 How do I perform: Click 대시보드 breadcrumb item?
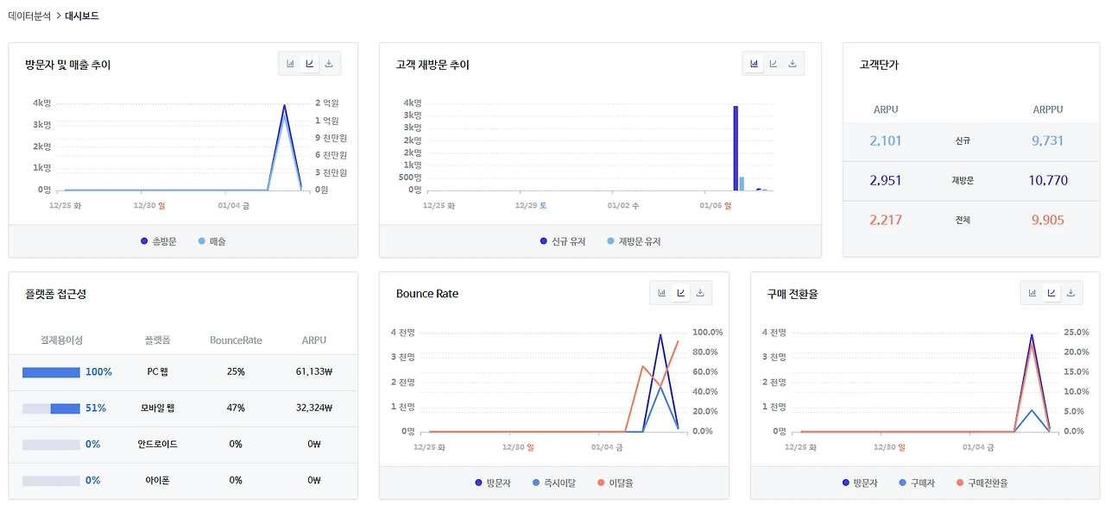[x=81, y=16]
